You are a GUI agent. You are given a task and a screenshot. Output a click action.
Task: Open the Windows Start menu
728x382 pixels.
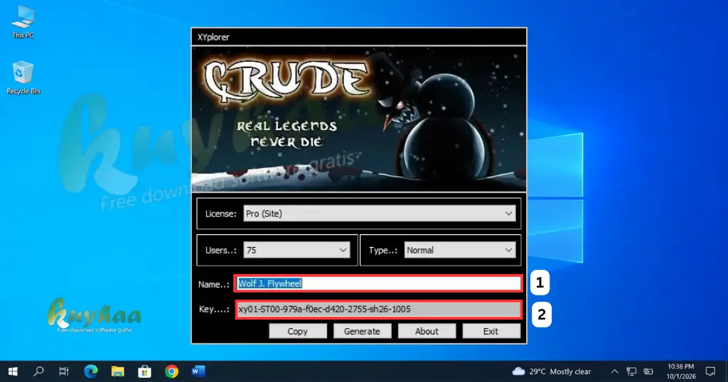(x=13, y=371)
